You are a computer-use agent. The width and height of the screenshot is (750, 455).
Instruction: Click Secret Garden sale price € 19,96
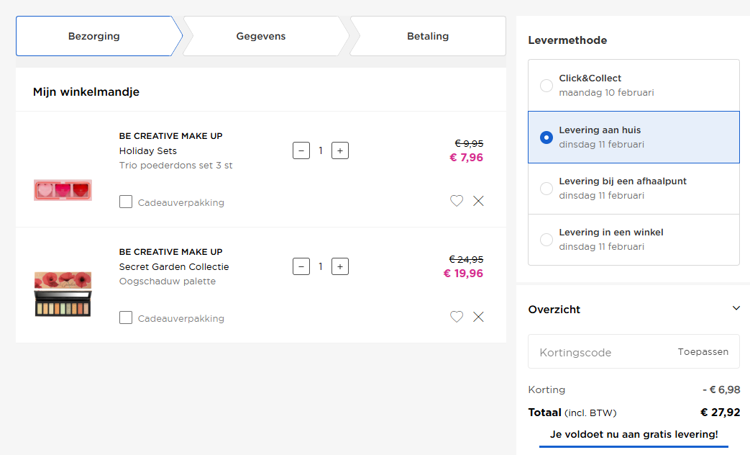coord(463,274)
